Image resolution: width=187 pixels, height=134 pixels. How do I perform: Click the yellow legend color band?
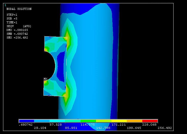[x=119, y=121]
